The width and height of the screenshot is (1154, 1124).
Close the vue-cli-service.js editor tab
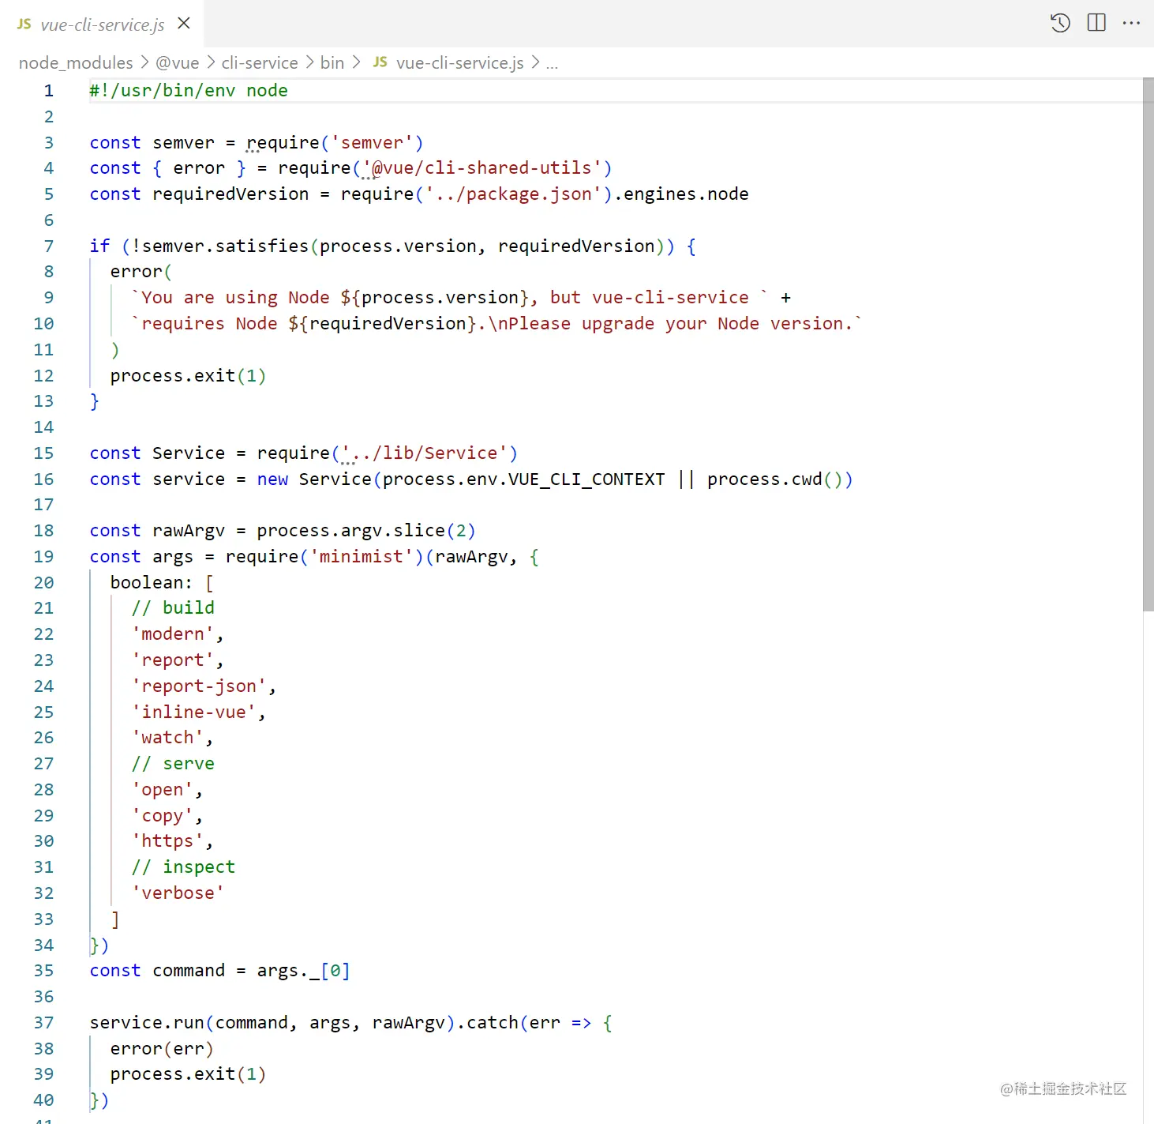point(184,24)
